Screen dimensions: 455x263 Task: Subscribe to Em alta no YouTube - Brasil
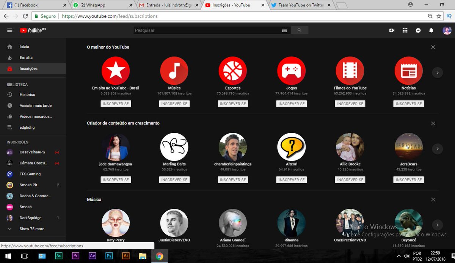point(116,104)
